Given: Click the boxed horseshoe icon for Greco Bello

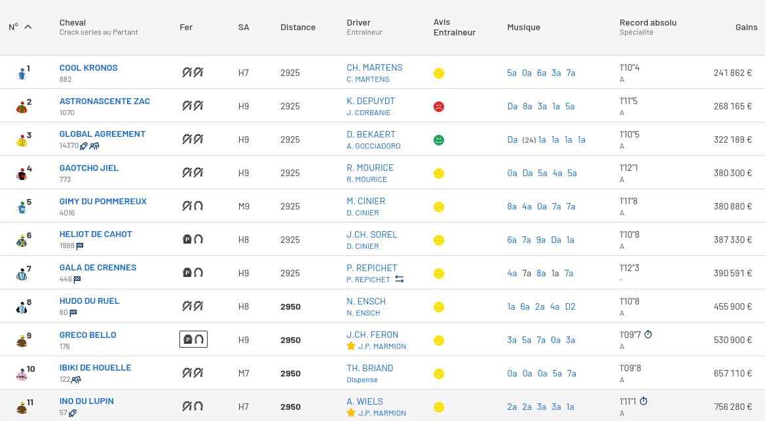Looking at the screenshot, I should (x=193, y=339).
